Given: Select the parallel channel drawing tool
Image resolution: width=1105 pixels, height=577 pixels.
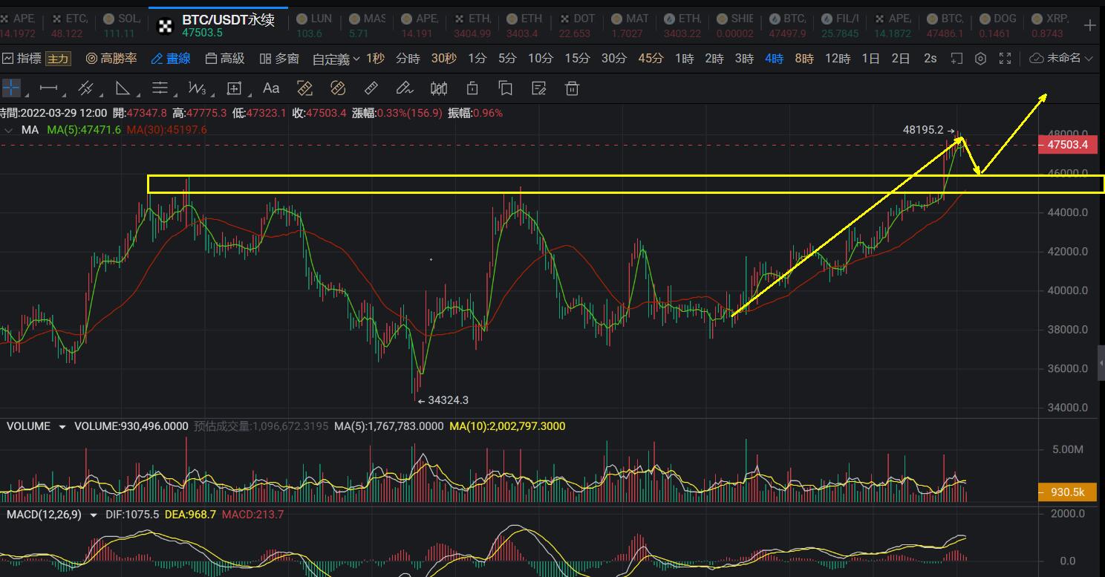Looking at the screenshot, I should click(x=85, y=88).
